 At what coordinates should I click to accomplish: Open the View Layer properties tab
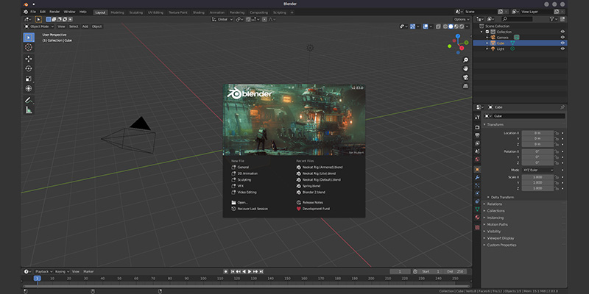(477, 143)
